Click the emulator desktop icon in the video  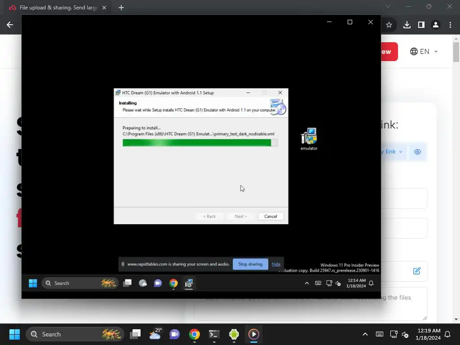pos(309,139)
